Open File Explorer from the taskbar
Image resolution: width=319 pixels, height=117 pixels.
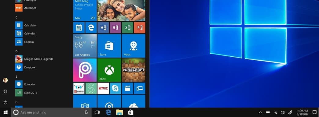[119, 112]
